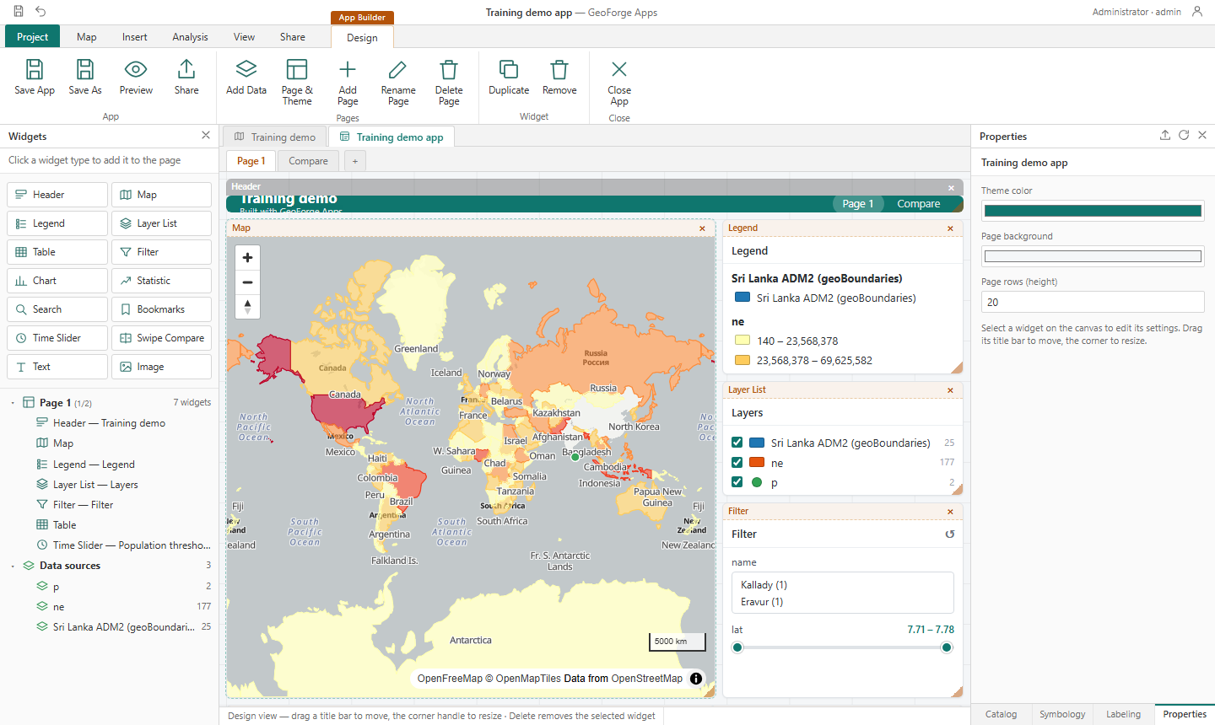Viewport: 1215px width, 725px height.
Task: Close the Legend widget
Action: click(x=950, y=228)
